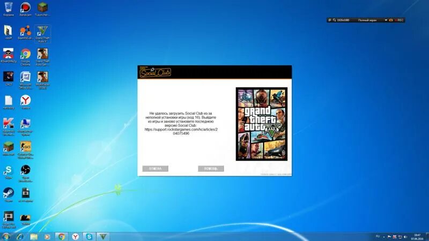
Task: Select the Yandex browser desktop shortcut
Action: pyautogui.click(x=25, y=102)
